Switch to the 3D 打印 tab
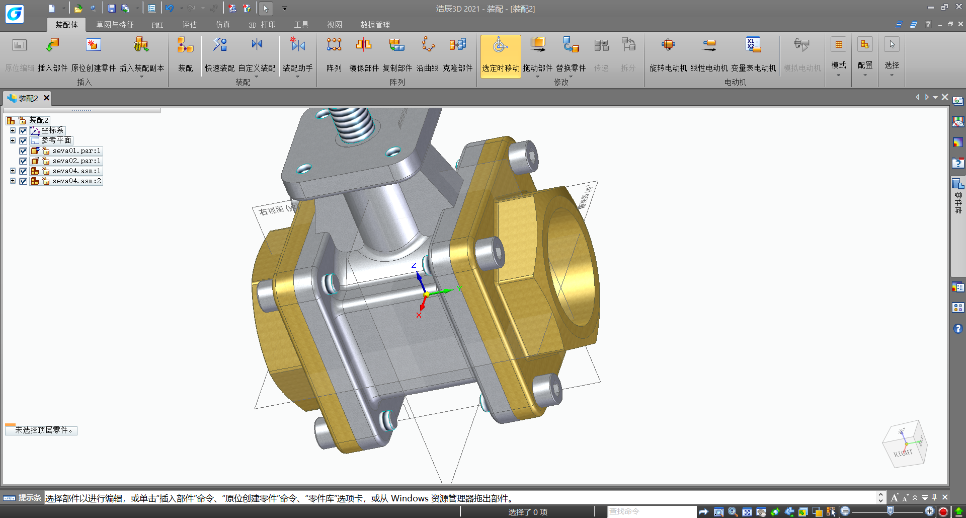966x518 pixels. click(x=262, y=25)
